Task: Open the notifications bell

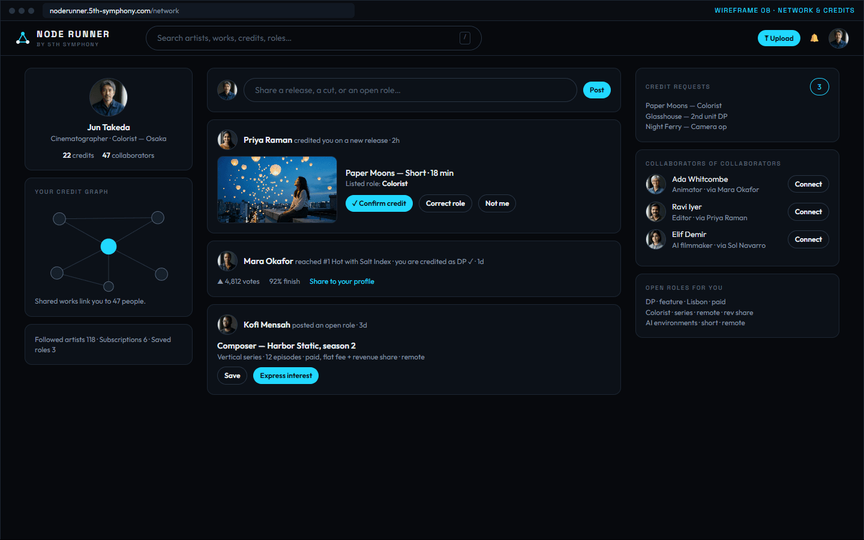Action: (814, 38)
